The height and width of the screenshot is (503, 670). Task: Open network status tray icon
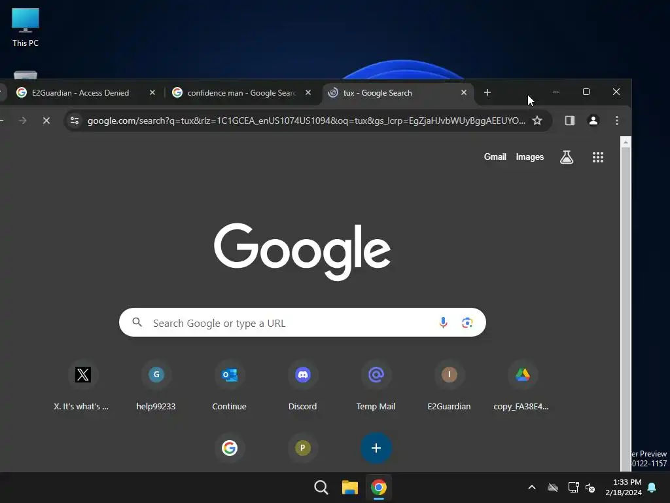coord(573,487)
